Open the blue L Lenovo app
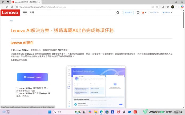 [112, 112]
